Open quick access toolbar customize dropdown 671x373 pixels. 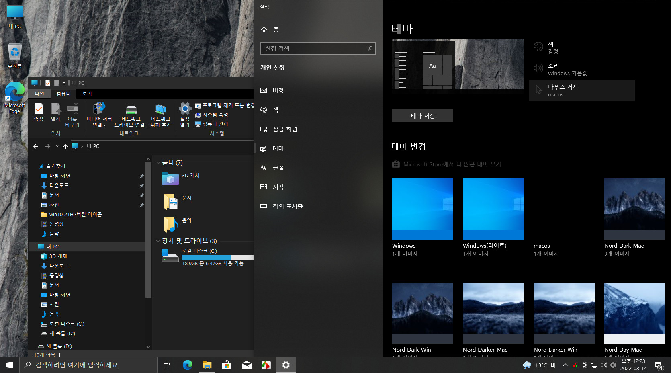(64, 83)
